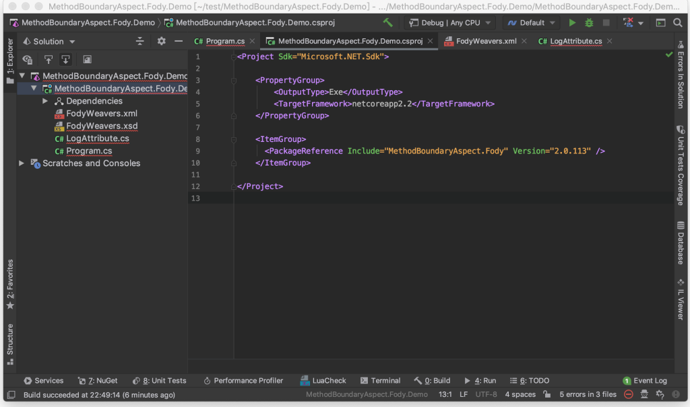Click the UTF-8 encoding in status bar

(486, 394)
